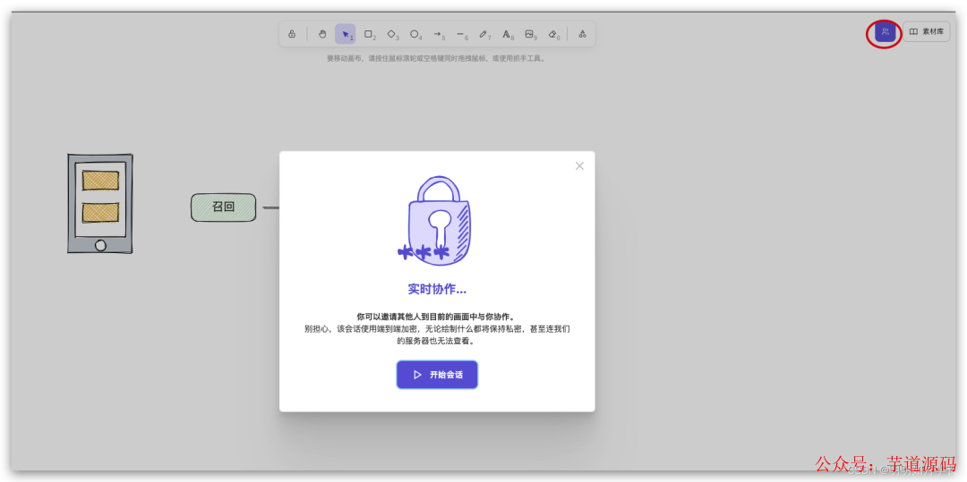Image resolution: width=967 pixels, height=482 pixels.
Task: Select the Selection arrow tool
Action: tap(346, 34)
